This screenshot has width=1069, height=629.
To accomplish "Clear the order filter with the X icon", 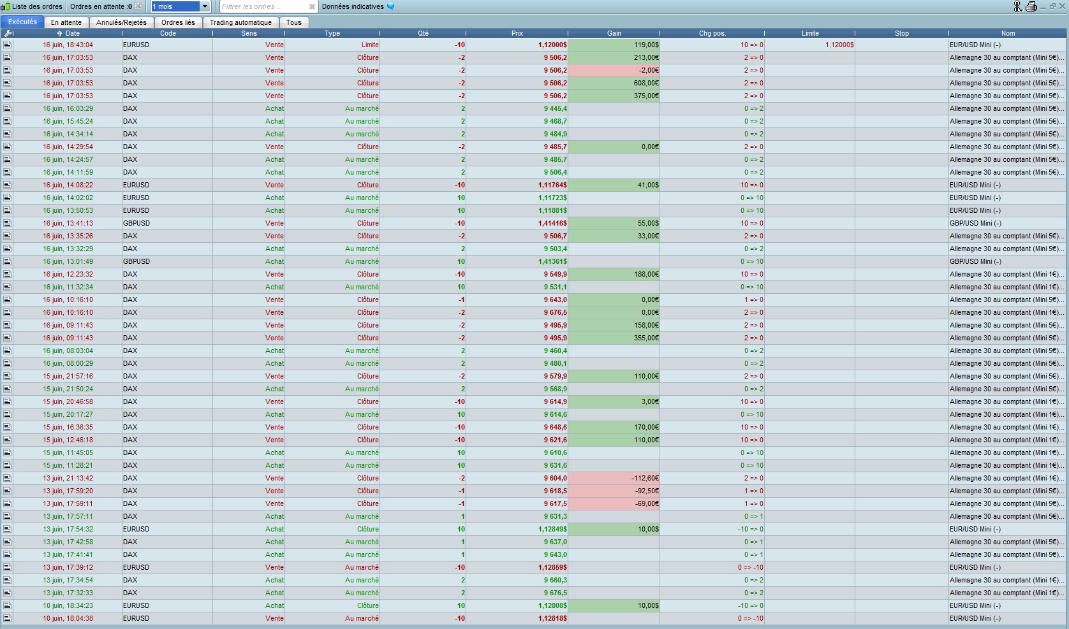I will pos(312,6).
